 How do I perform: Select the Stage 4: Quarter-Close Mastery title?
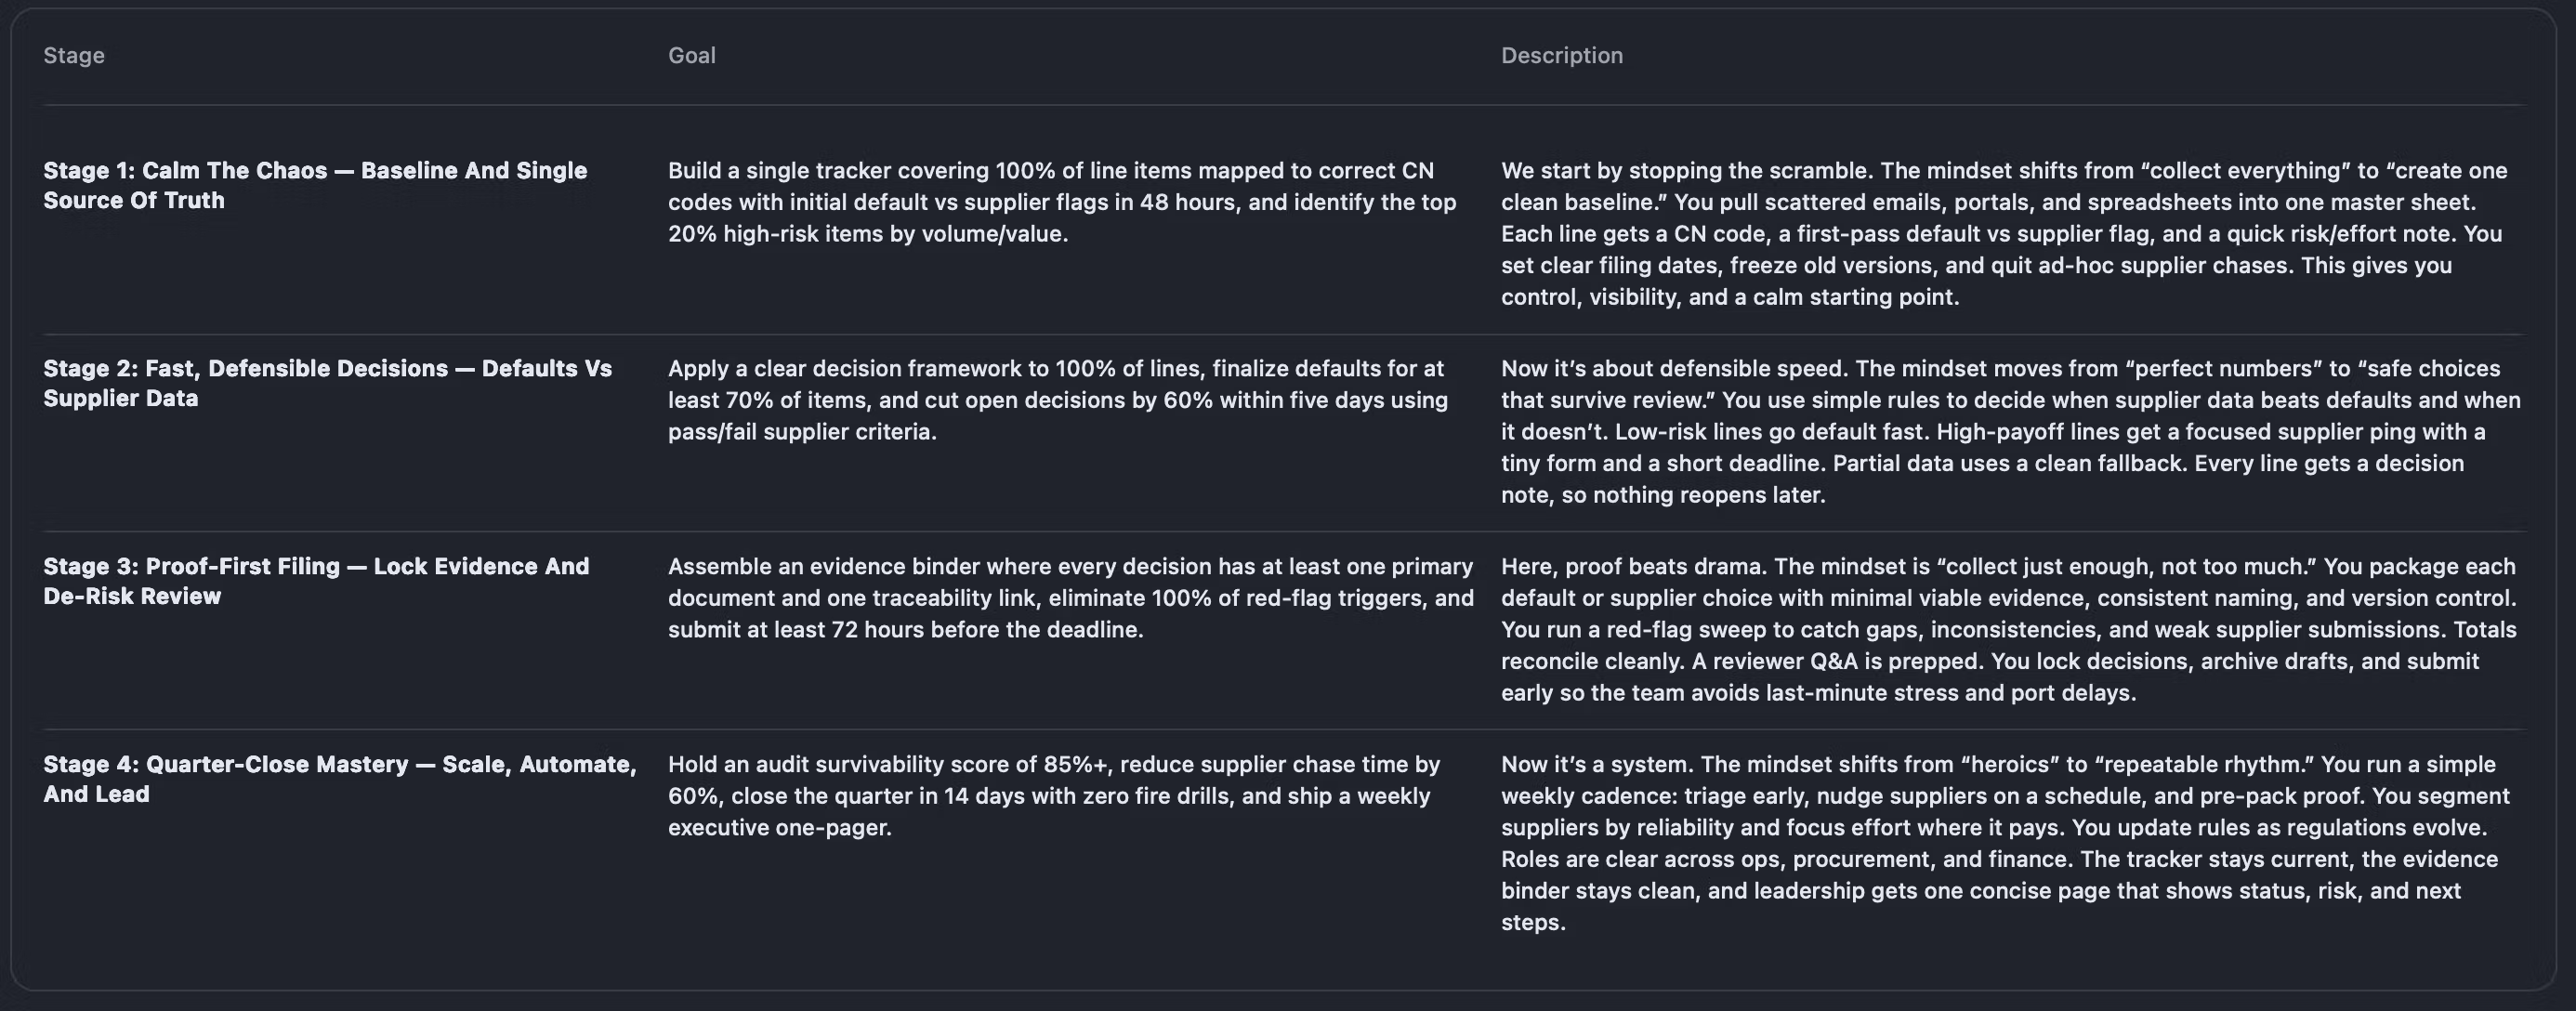(x=339, y=779)
